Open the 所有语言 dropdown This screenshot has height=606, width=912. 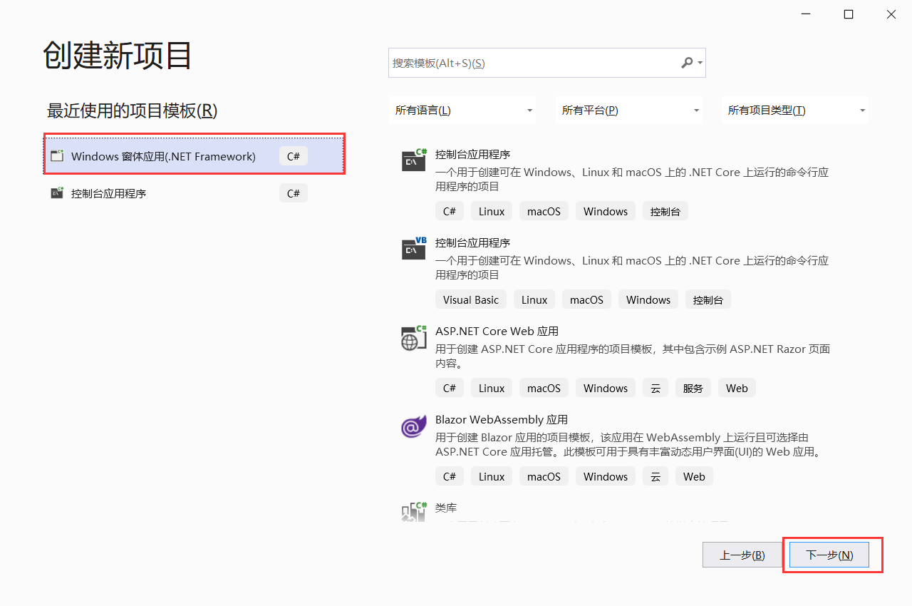pos(462,110)
